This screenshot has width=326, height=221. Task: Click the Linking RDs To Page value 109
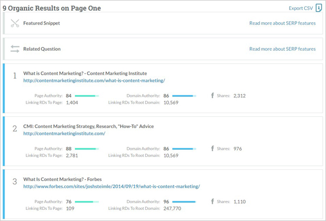[x=70, y=208]
